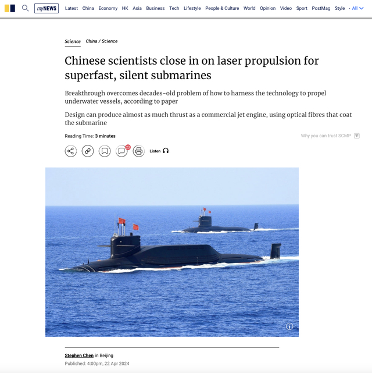Share the article via share icon
The width and height of the screenshot is (372, 373).
[x=71, y=151]
